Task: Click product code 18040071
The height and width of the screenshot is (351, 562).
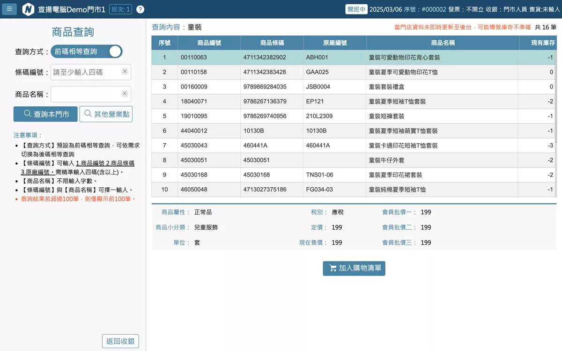Action: point(194,102)
